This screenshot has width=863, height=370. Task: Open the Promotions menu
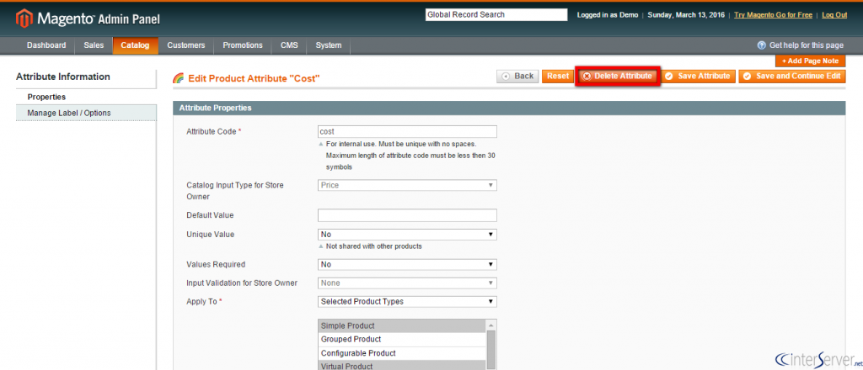[243, 45]
